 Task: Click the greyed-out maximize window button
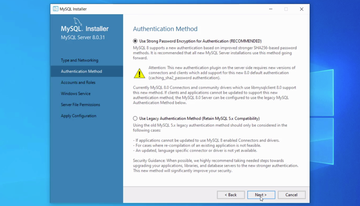click(286, 9)
